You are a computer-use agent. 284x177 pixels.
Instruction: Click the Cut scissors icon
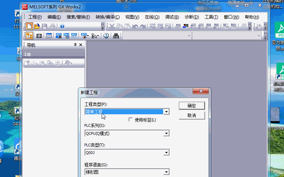(111, 26)
